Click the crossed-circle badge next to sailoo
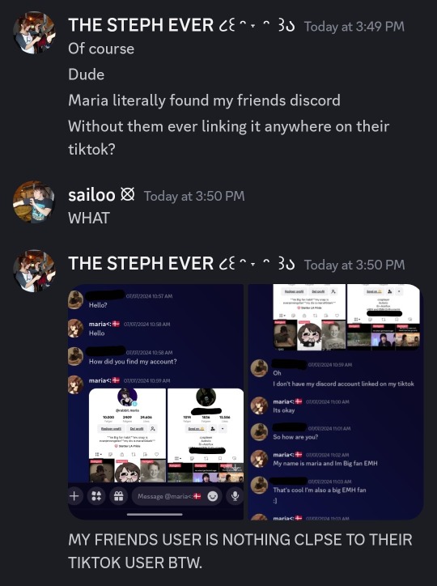The image size is (437, 586). pyautogui.click(x=128, y=195)
